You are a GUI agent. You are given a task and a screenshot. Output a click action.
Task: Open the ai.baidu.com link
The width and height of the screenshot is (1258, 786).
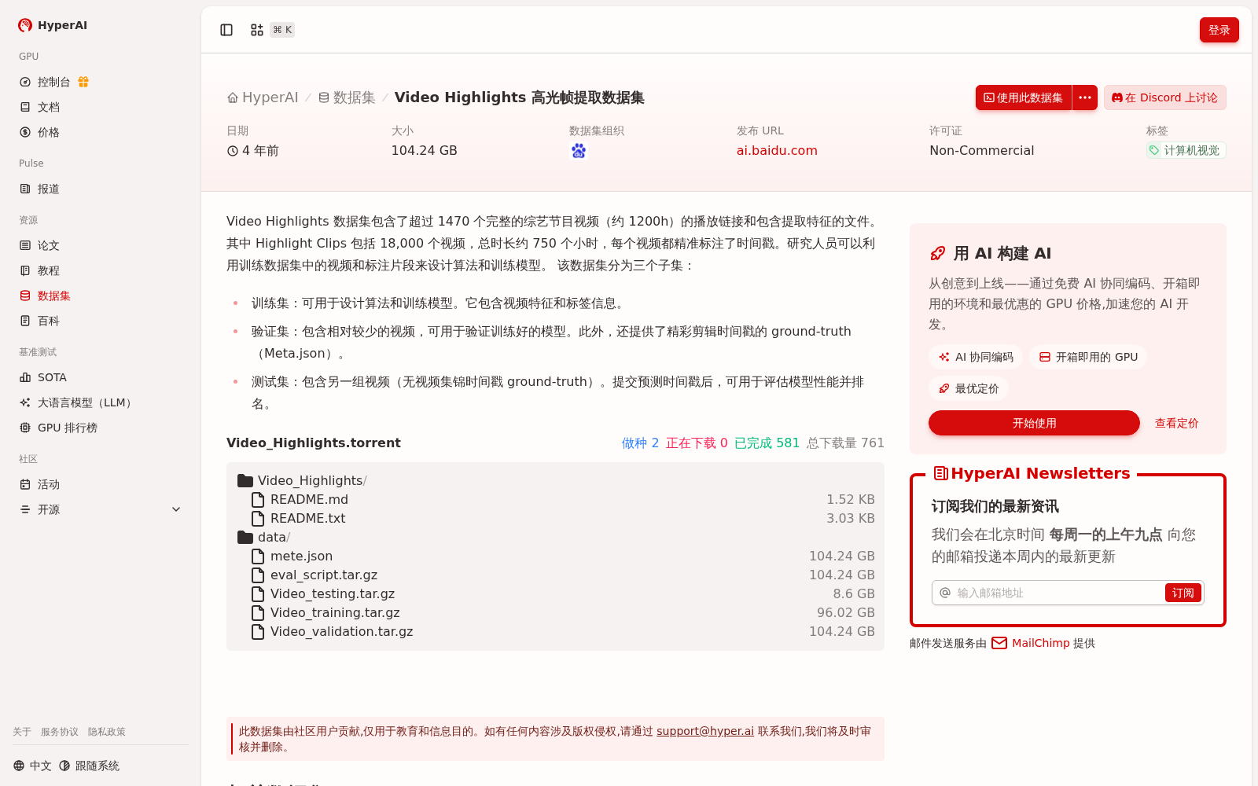777,151
